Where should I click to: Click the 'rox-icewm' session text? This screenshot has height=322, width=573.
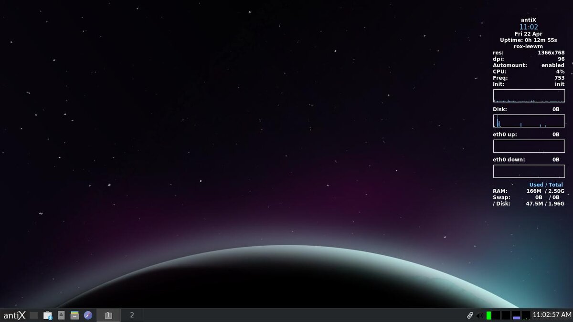(x=529, y=46)
